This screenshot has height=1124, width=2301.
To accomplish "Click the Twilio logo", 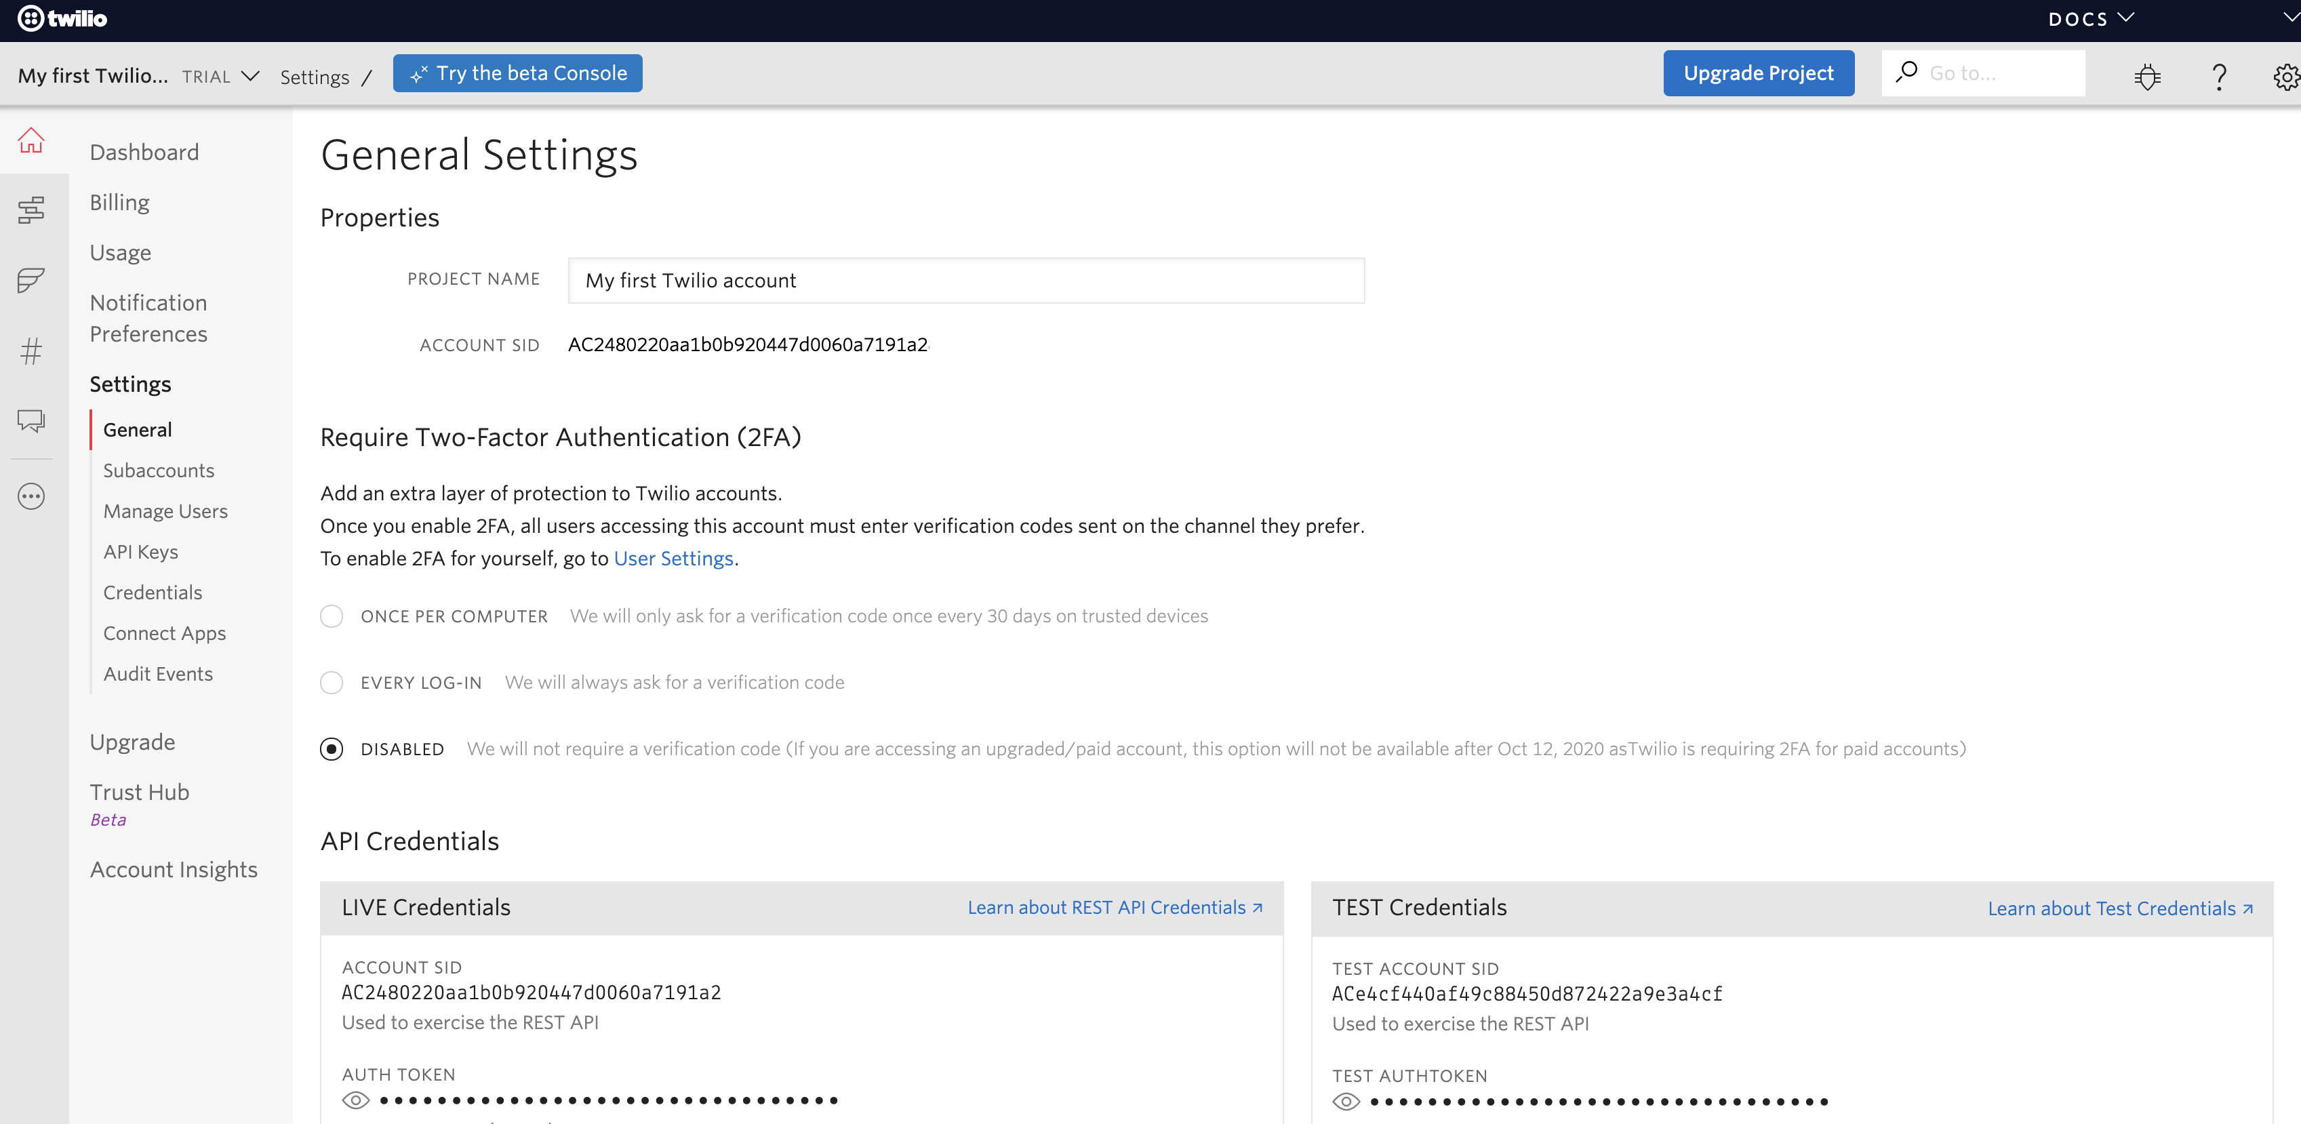I will click(x=62, y=19).
